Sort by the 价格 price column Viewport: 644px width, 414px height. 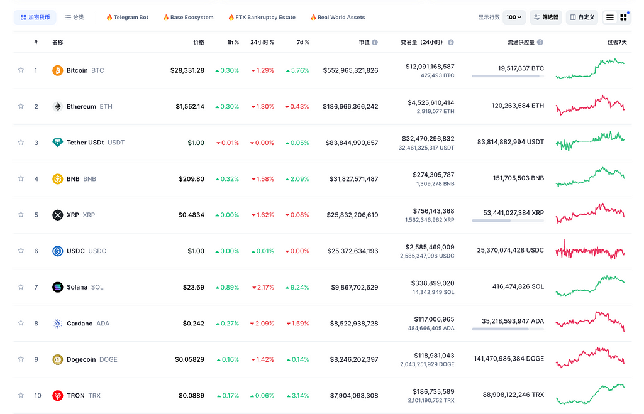click(199, 42)
